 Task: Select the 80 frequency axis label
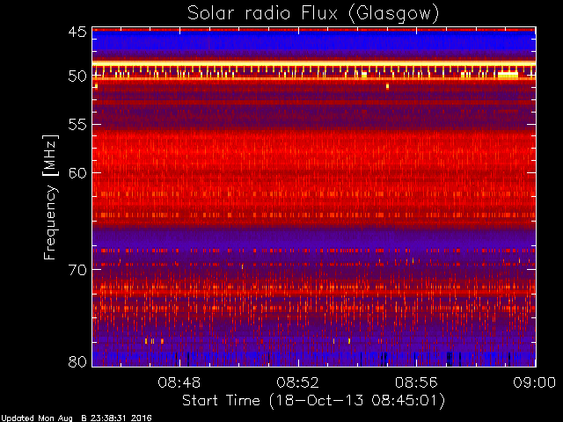tap(77, 361)
